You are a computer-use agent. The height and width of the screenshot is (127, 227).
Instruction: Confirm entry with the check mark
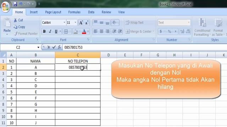[x=54, y=47]
